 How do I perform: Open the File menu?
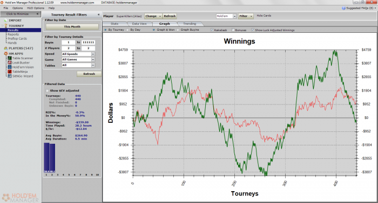(6, 8)
